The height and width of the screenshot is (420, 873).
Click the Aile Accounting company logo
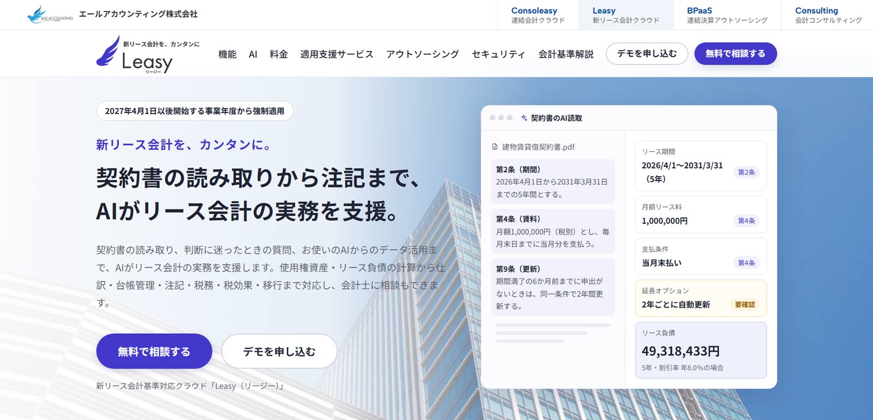pos(50,15)
